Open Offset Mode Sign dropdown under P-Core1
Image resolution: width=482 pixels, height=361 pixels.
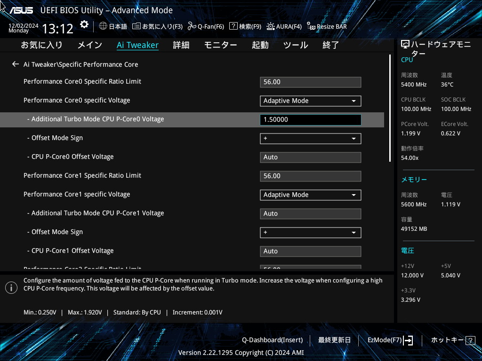click(x=311, y=232)
